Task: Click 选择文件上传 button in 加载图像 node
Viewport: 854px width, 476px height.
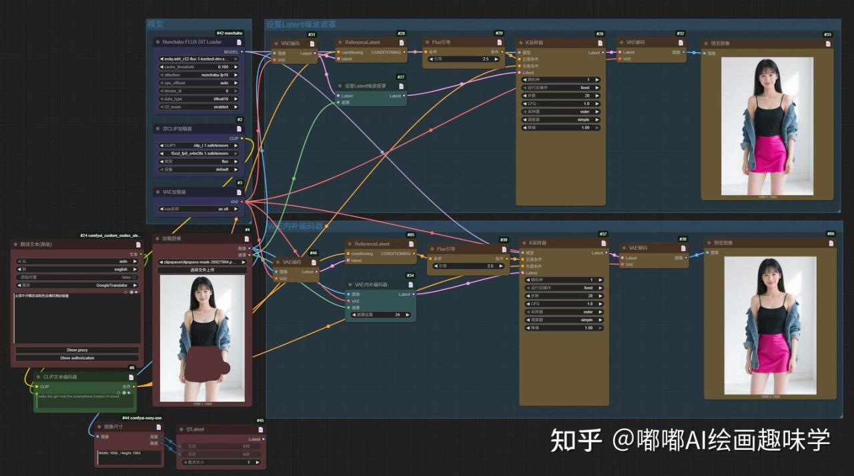Action: click(x=202, y=270)
